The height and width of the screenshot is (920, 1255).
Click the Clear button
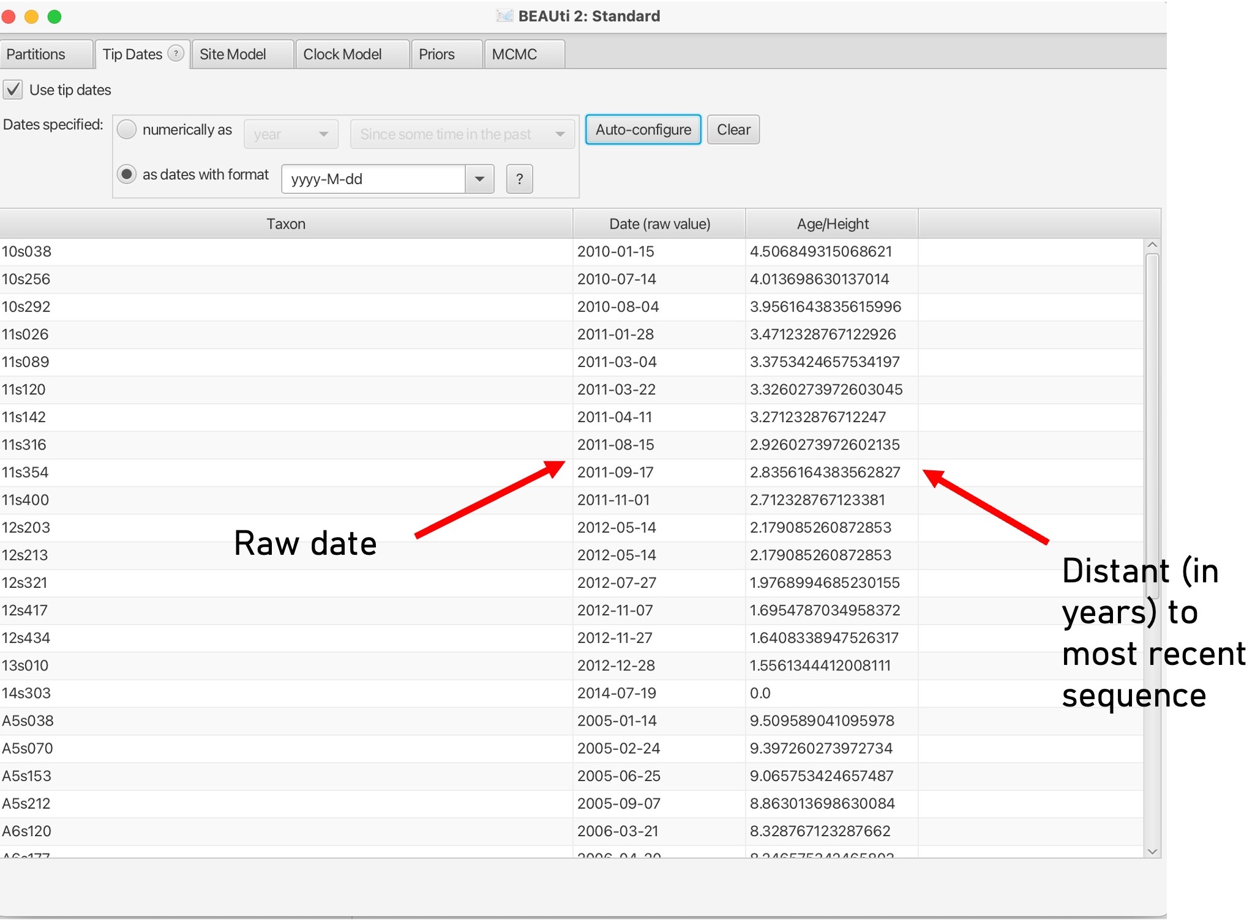733,130
